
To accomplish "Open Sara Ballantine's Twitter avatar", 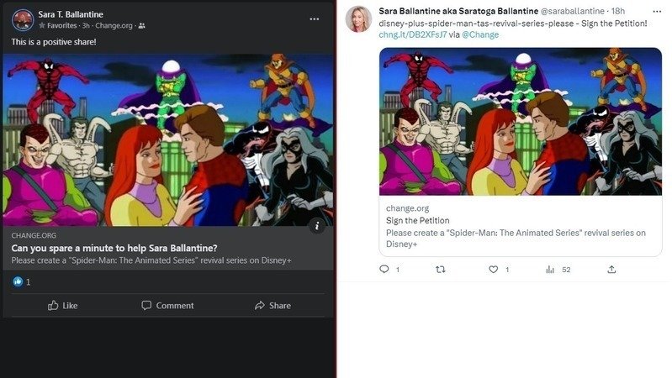I will pyautogui.click(x=358, y=18).
